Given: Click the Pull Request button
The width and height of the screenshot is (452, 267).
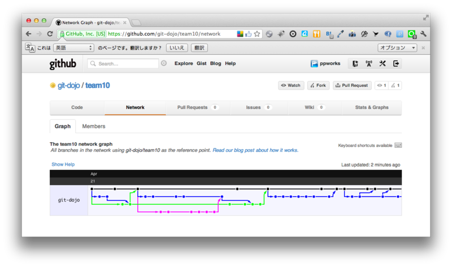Looking at the screenshot, I should click(352, 85).
